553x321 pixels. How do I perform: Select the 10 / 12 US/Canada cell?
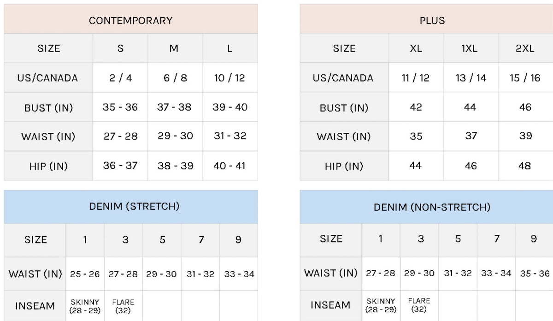[229, 77]
